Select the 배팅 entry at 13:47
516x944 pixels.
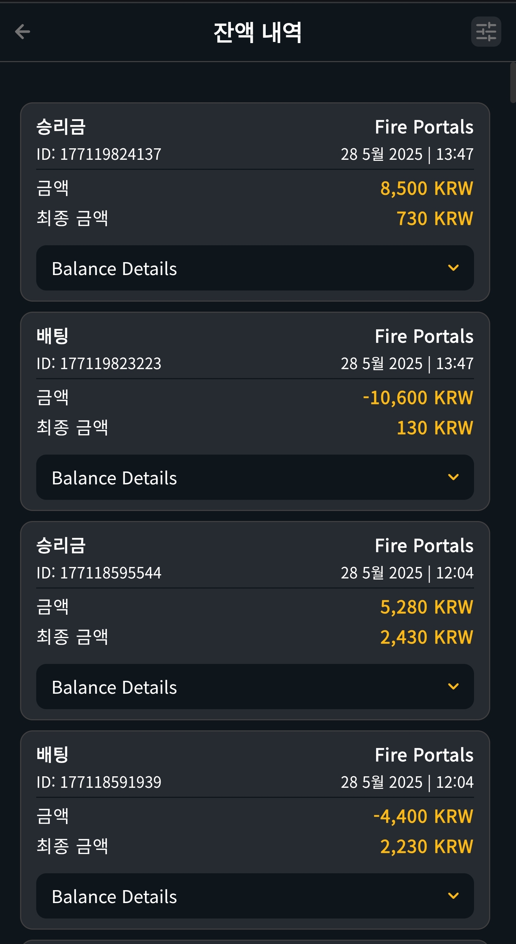click(x=255, y=411)
